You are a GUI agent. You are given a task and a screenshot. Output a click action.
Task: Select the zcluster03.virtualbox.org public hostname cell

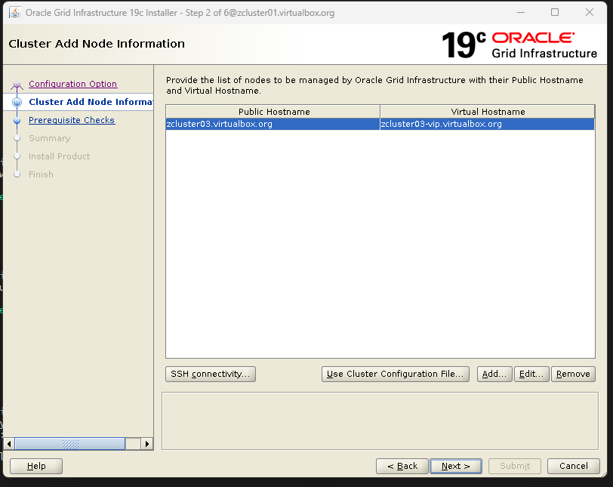[x=273, y=124]
